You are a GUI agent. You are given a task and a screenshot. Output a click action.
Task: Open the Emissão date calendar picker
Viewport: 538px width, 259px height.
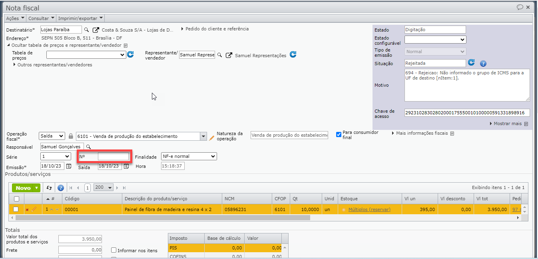(69, 166)
